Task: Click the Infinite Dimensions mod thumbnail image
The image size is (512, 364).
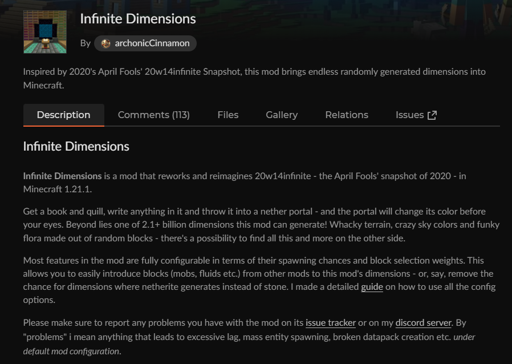Action: (45, 32)
